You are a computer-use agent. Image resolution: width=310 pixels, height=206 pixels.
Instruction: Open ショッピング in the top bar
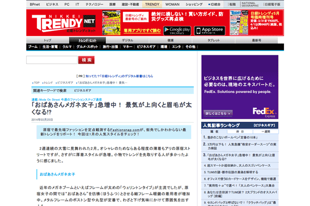coord(194,4)
